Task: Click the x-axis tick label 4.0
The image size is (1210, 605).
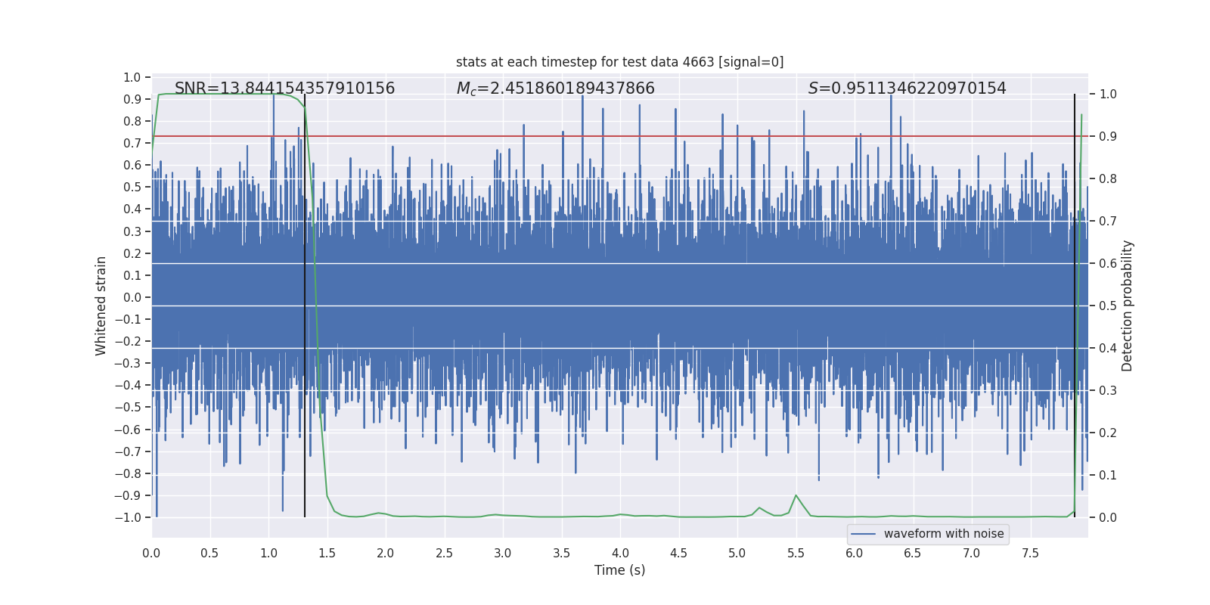Action: 620,554
